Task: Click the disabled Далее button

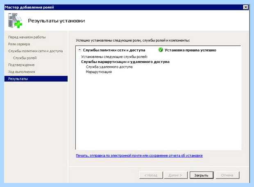Action: [175, 175]
